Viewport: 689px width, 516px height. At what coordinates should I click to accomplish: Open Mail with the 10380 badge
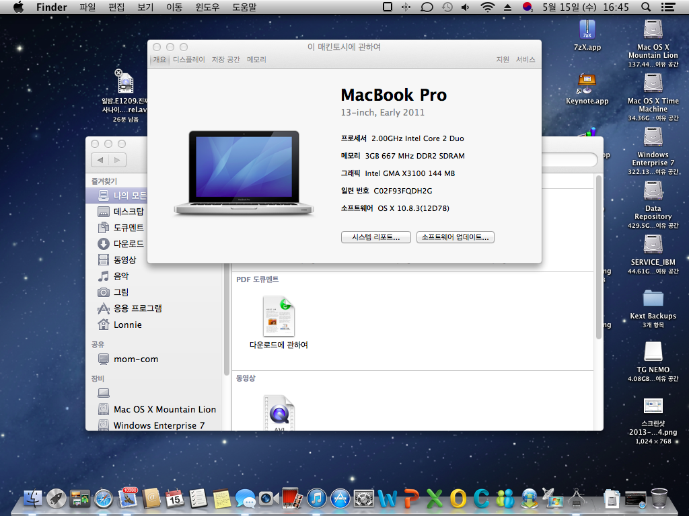click(x=127, y=499)
